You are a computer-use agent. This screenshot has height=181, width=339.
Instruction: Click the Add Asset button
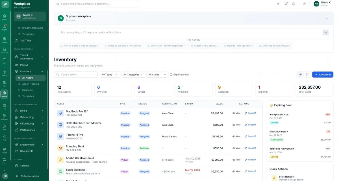coord(323,75)
